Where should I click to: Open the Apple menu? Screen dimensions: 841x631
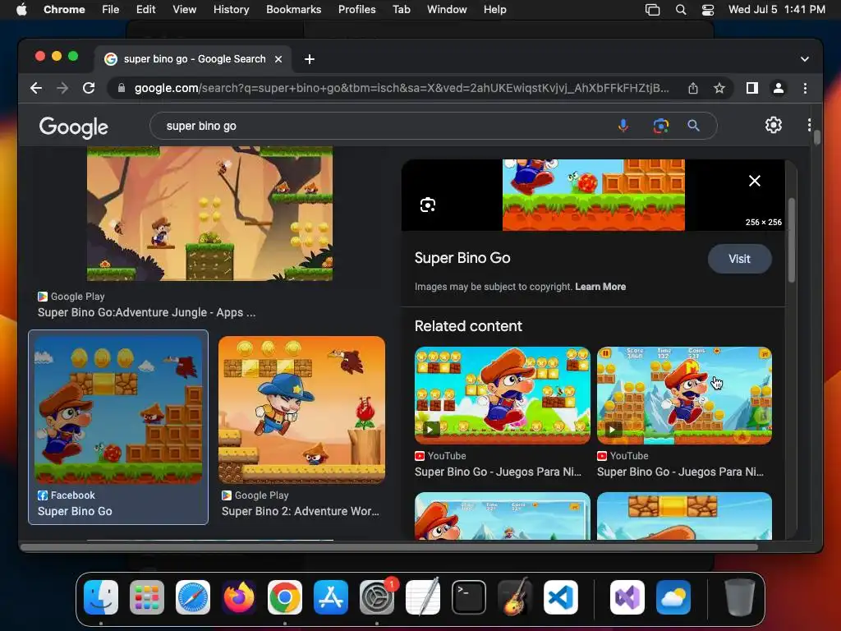(x=21, y=10)
